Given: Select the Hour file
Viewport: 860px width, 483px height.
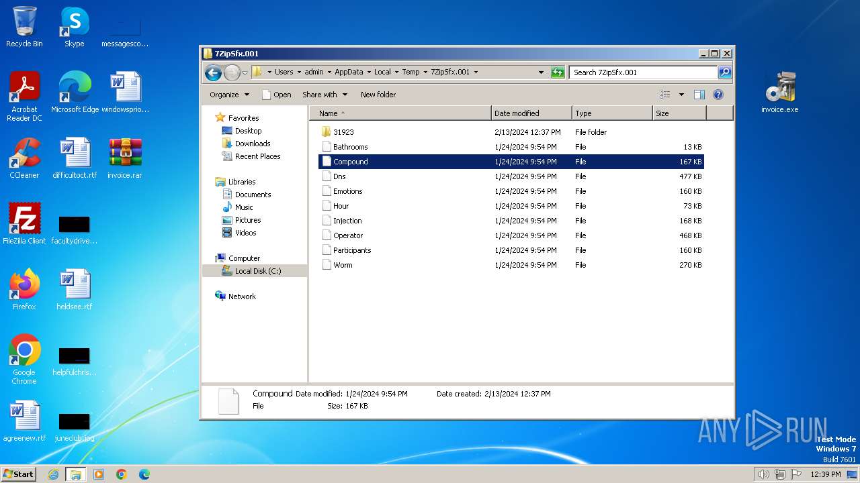Looking at the screenshot, I should click(511, 206).
